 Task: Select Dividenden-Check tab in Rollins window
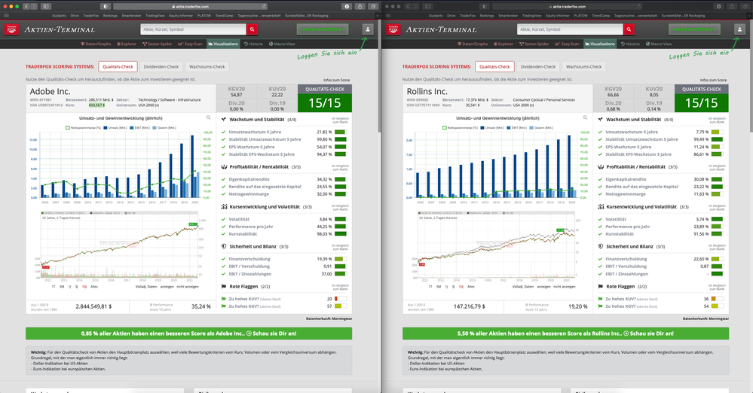click(538, 67)
